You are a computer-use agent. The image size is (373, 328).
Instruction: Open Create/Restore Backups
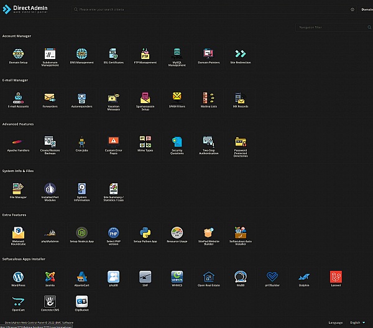click(50, 145)
